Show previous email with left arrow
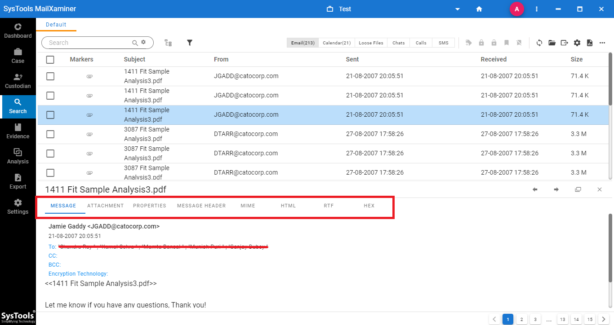The image size is (614, 325). (x=535, y=189)
